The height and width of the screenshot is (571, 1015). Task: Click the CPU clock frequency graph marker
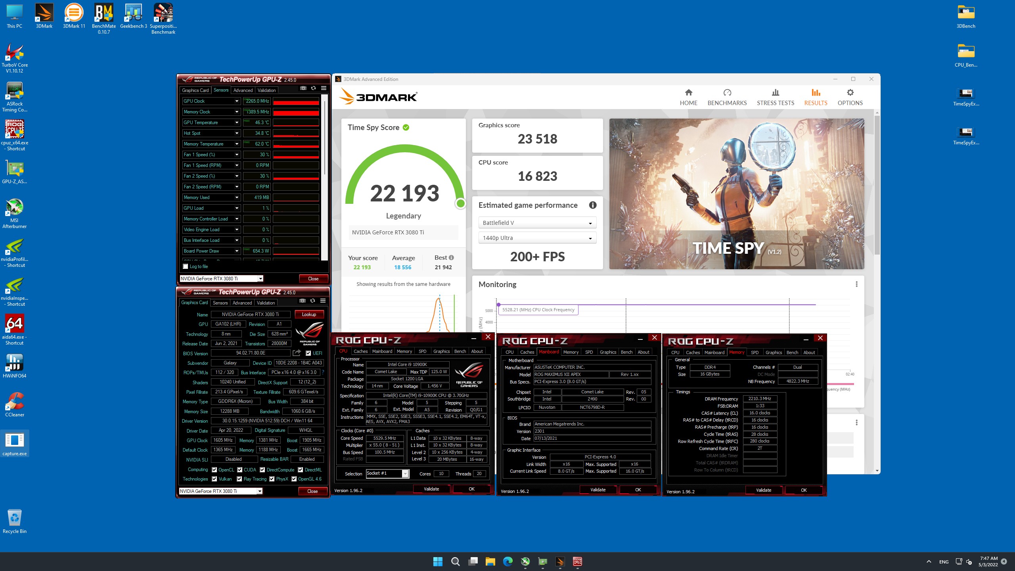[x=498, y=305]
